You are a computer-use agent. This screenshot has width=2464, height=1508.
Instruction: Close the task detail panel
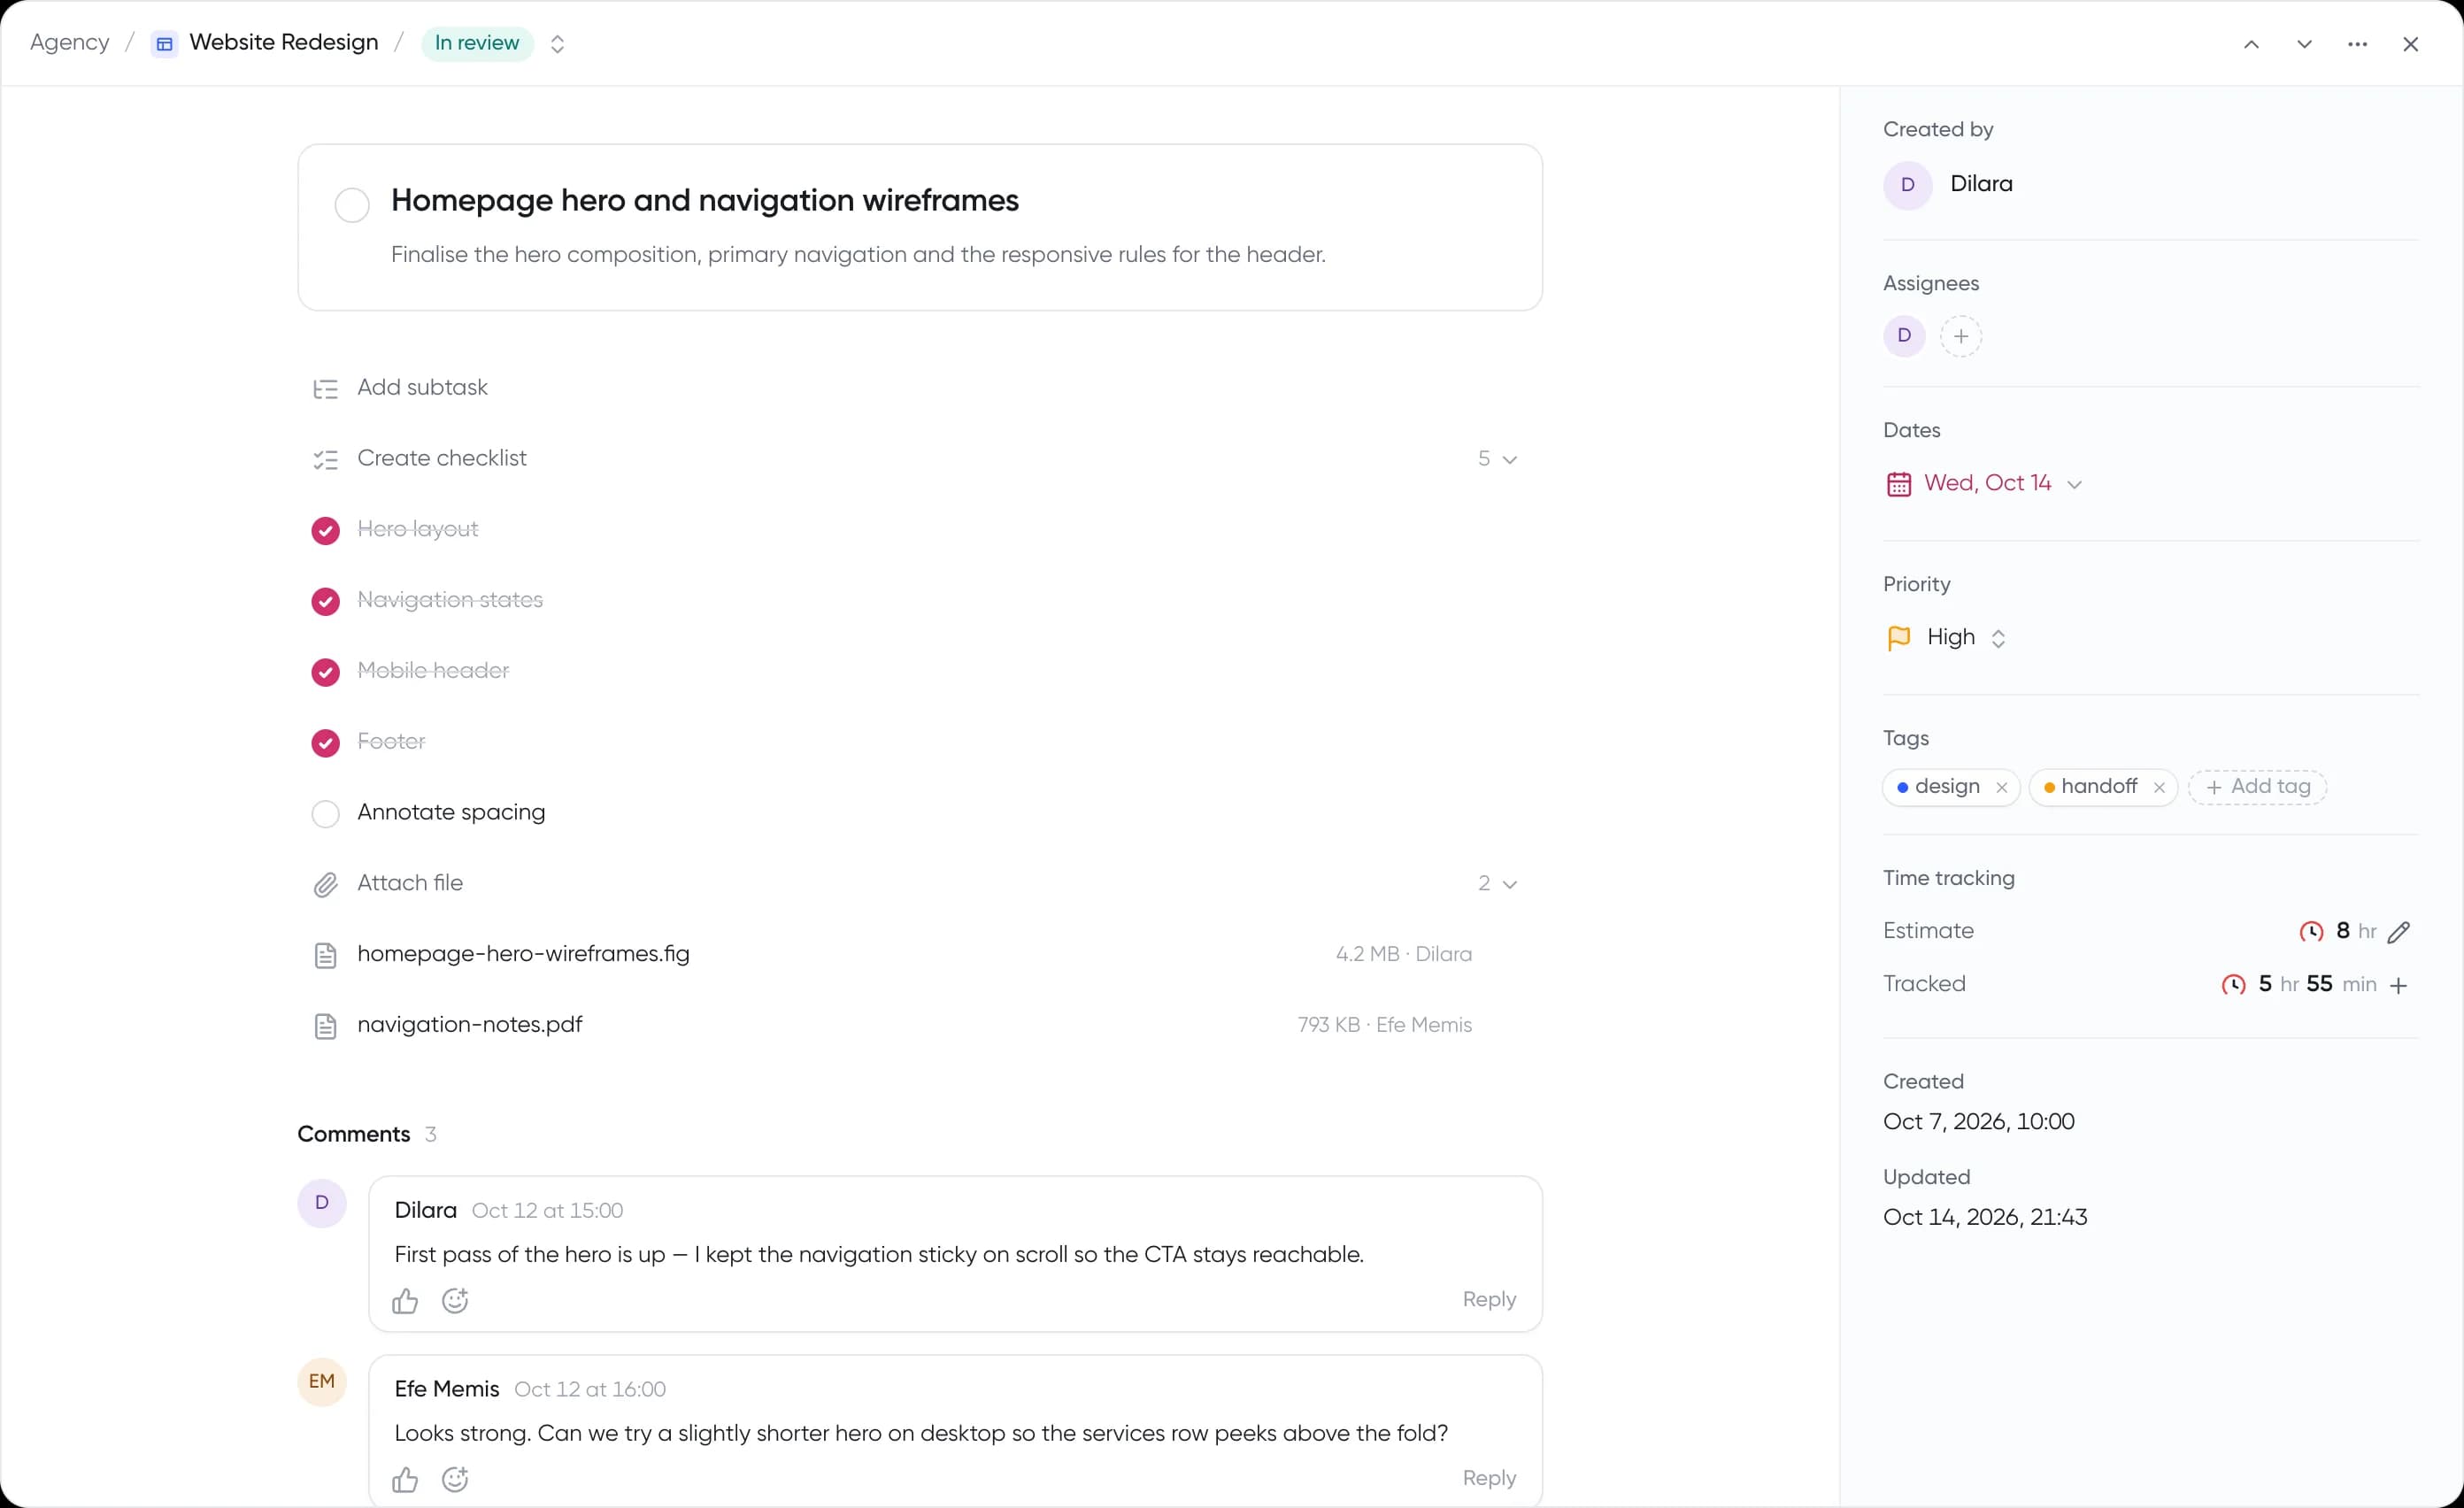2410,44
